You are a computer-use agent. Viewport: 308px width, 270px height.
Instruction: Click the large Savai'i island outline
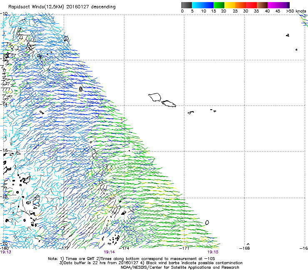[x=155, y=97]
